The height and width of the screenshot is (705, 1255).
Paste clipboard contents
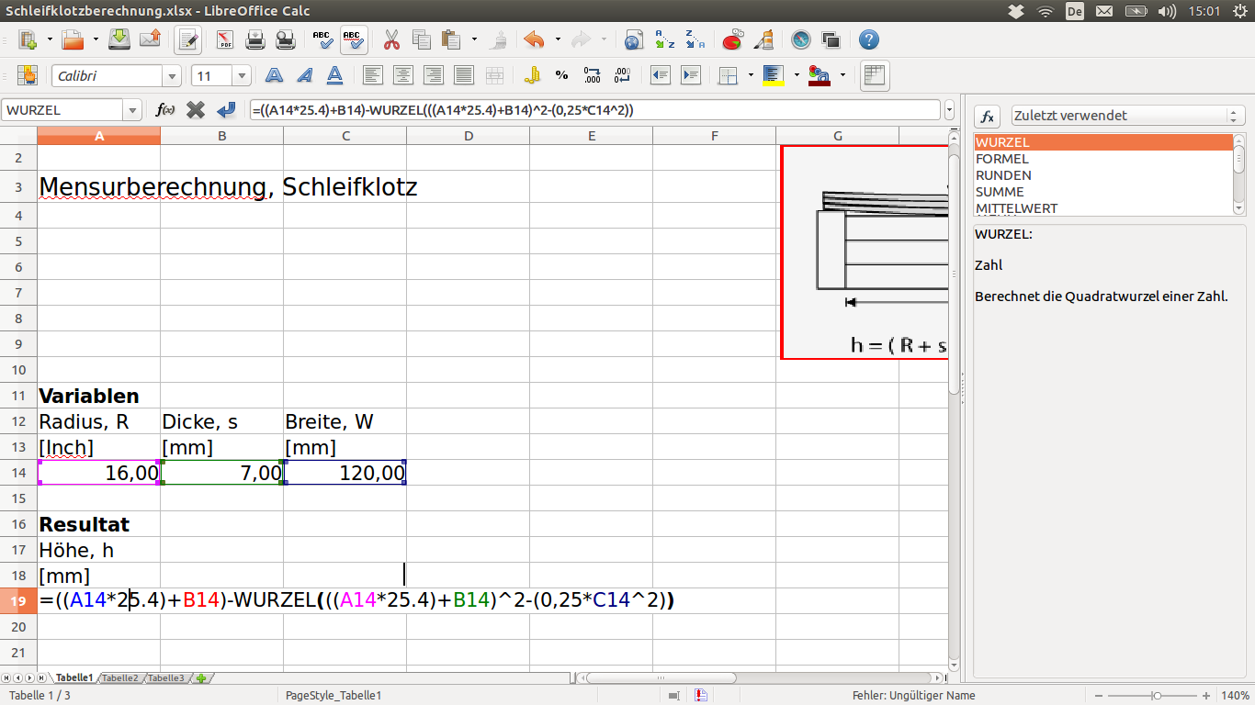[x=451, y=40]
